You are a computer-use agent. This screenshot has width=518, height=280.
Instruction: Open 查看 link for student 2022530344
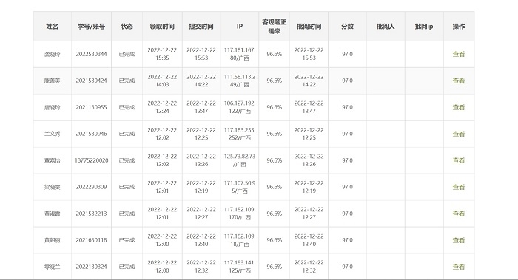(459, 54)
